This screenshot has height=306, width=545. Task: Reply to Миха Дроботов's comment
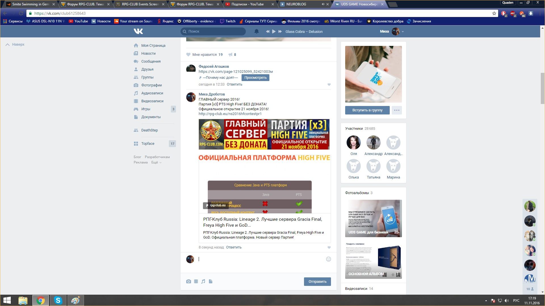pyautogui.click(x=234, y=247)
